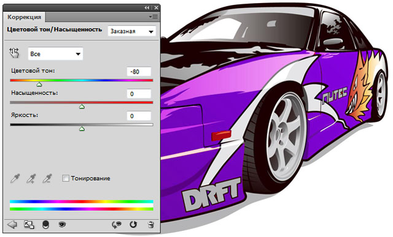Click the upper rainbow color bar
Viewport: 393px width, 237px height.
pyautogui.click(x=82, y=201)
